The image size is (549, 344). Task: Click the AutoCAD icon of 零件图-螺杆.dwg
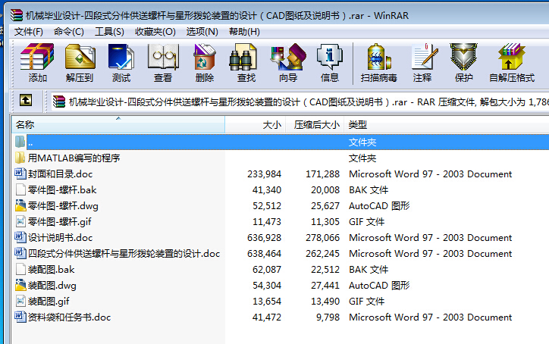(20, 205)
